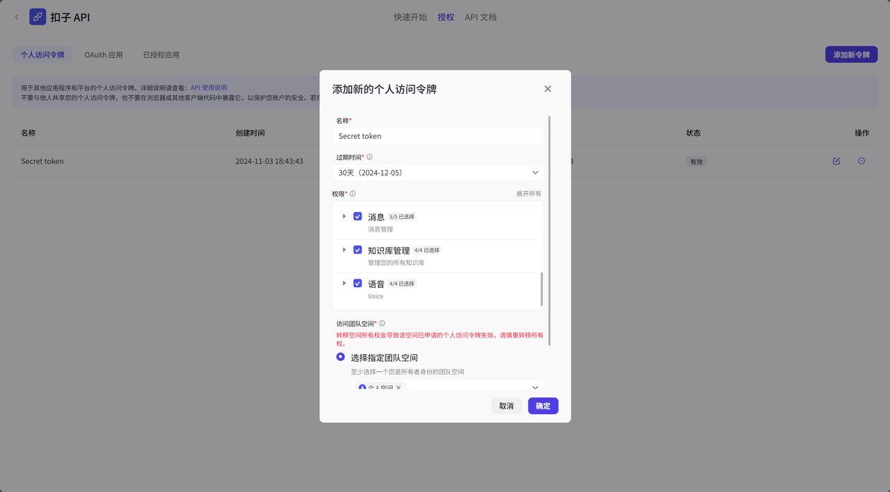Uncheck the 消息 permission checkbox
This screenshot has width=890, height=492.
pos(357,216)
